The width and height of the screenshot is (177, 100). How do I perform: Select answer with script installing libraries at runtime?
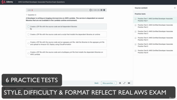[x=66, y=34]
